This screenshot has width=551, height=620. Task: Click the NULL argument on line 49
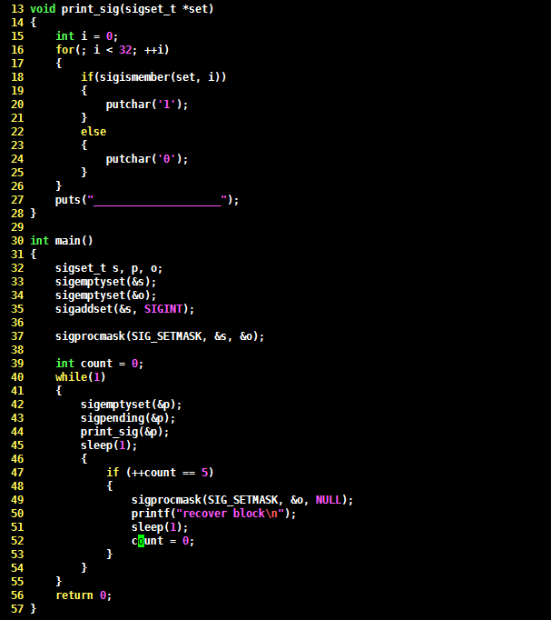[x=328, y=500]
